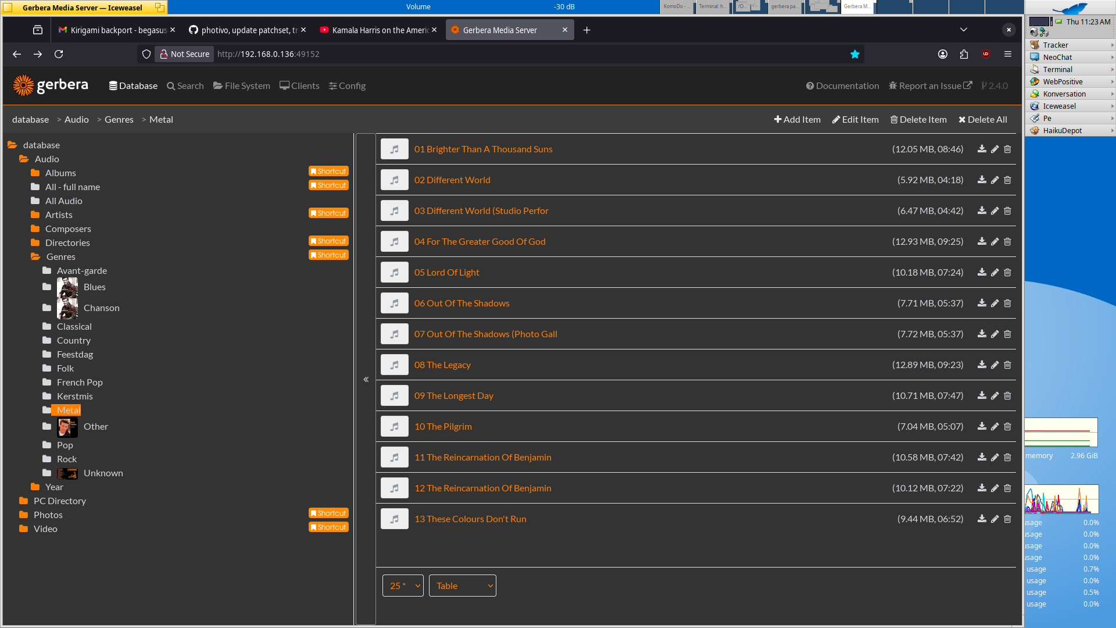
Task: Click music note thumbnail for 10 The Pilgrim
Action: tap(394, 427)
